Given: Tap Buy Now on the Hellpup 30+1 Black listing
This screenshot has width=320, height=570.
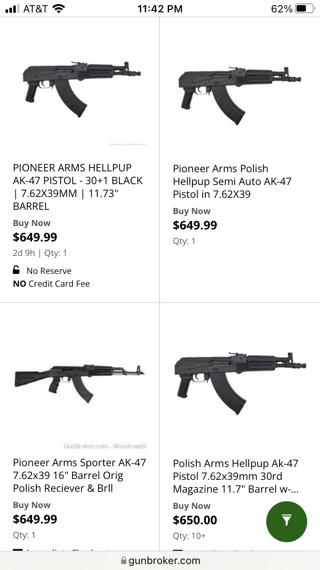Looking at the screenshot, I should [x=32, y=223].
